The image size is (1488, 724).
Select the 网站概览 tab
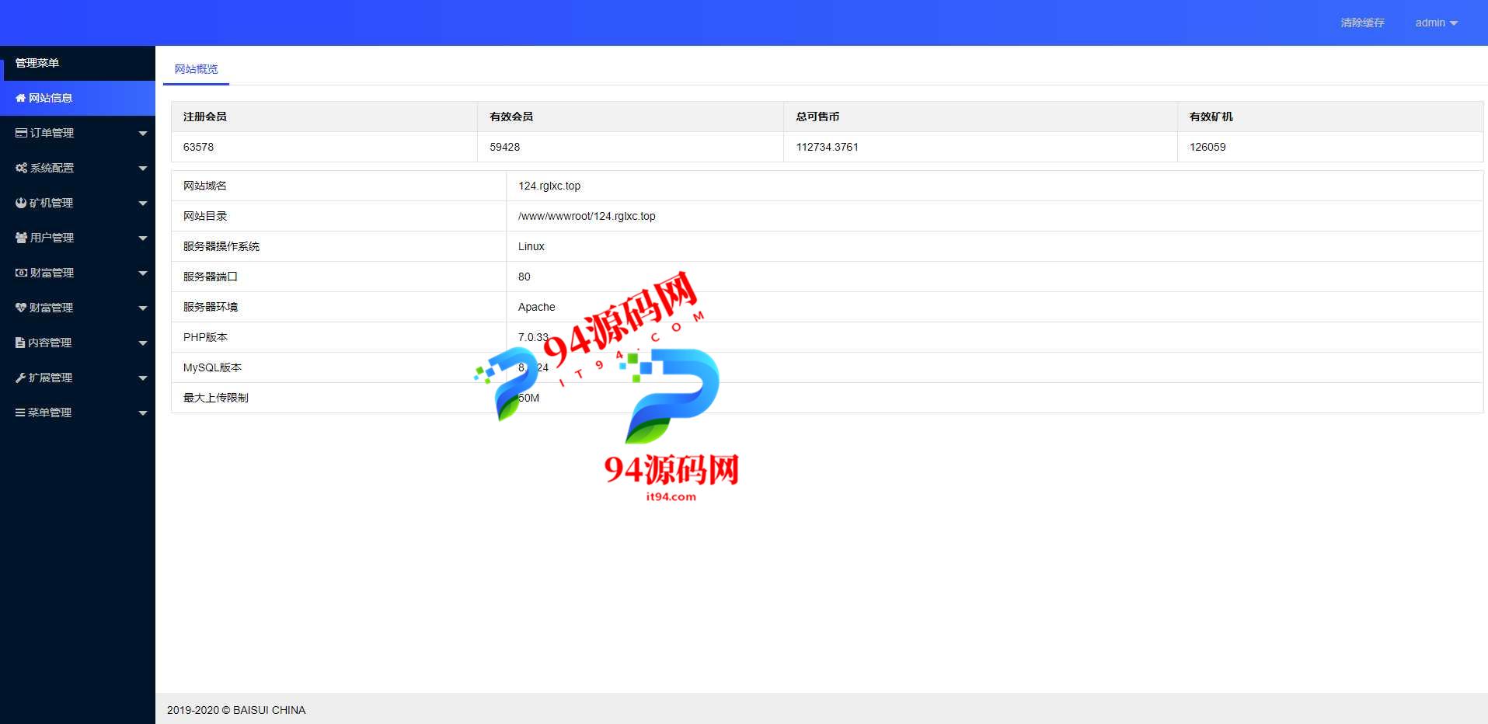[x=196, y=69]
